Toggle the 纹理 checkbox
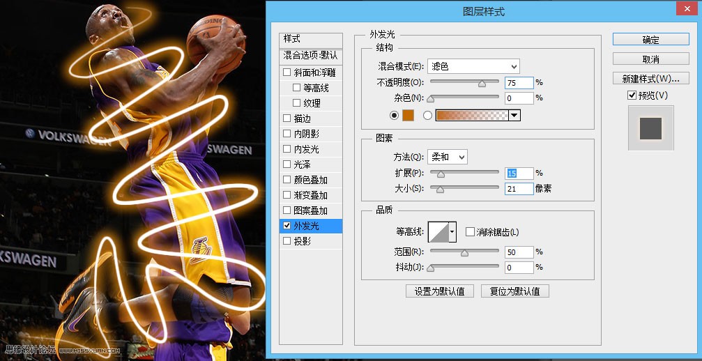The image size is (702, 361). coord(296,103)
